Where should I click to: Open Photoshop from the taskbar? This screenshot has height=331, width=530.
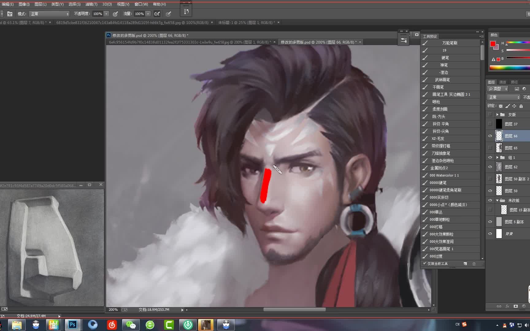[x=73, y=325]
